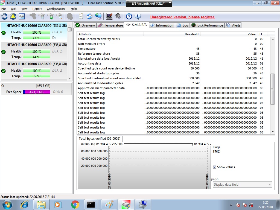Image resolution: width=280 pixels, height=210 pixels.
Task: Click the greyed disk icon with clock
Action: 42,16
